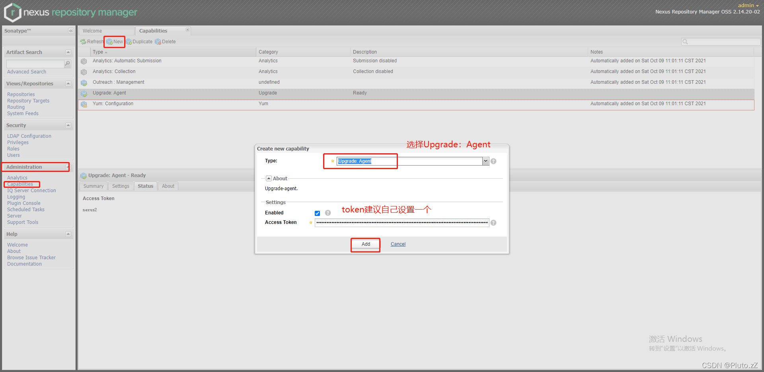Close the Capabilities tab
764x372 pixels.
coord(187,30)
